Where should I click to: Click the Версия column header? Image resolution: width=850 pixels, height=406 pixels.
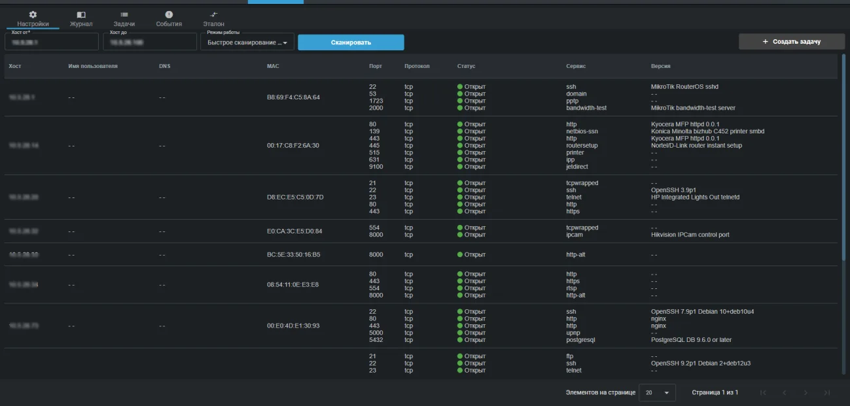click(661, 66)
